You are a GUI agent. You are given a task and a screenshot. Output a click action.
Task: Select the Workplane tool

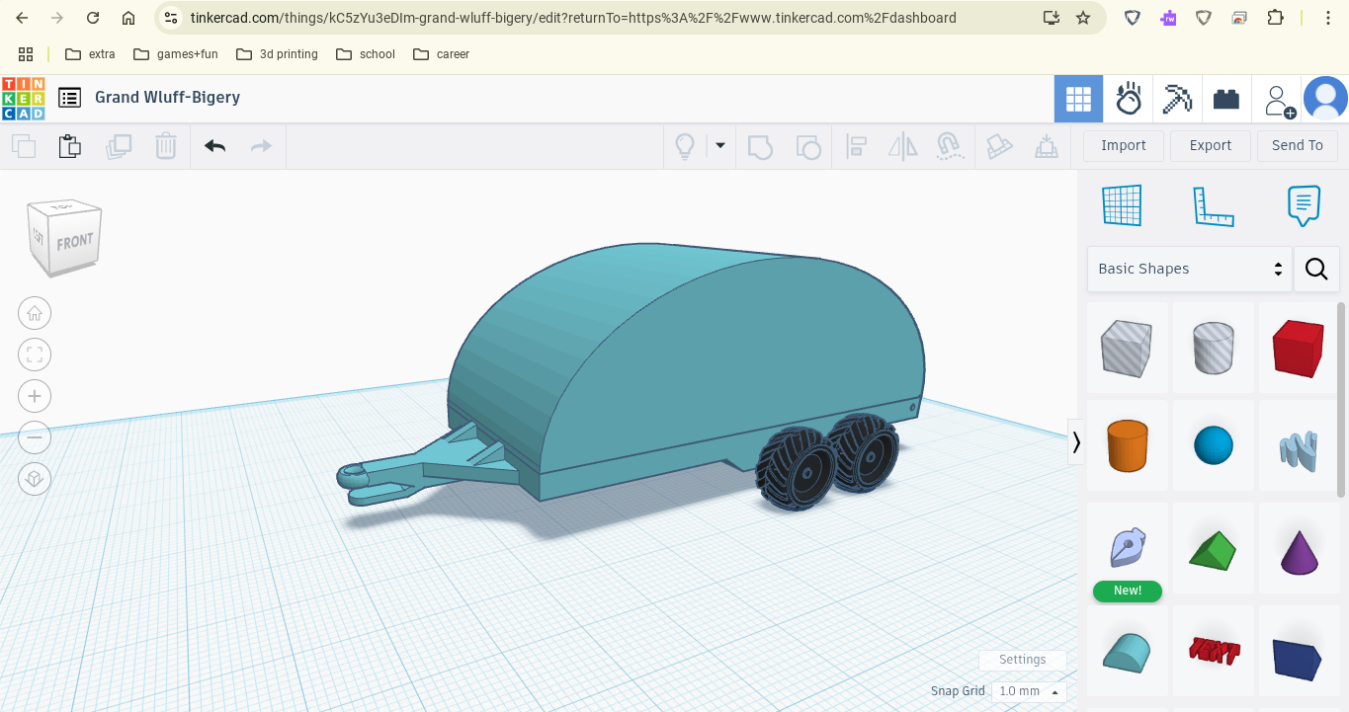point(1122,205)
